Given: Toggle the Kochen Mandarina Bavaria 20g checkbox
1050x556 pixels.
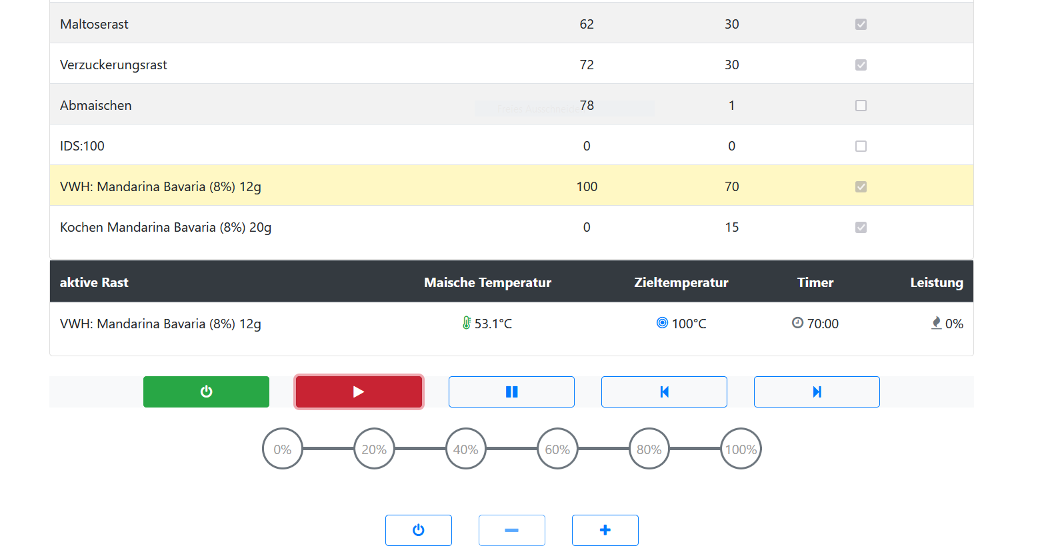Looking at the screenshot, I should (x=861, y=228).
